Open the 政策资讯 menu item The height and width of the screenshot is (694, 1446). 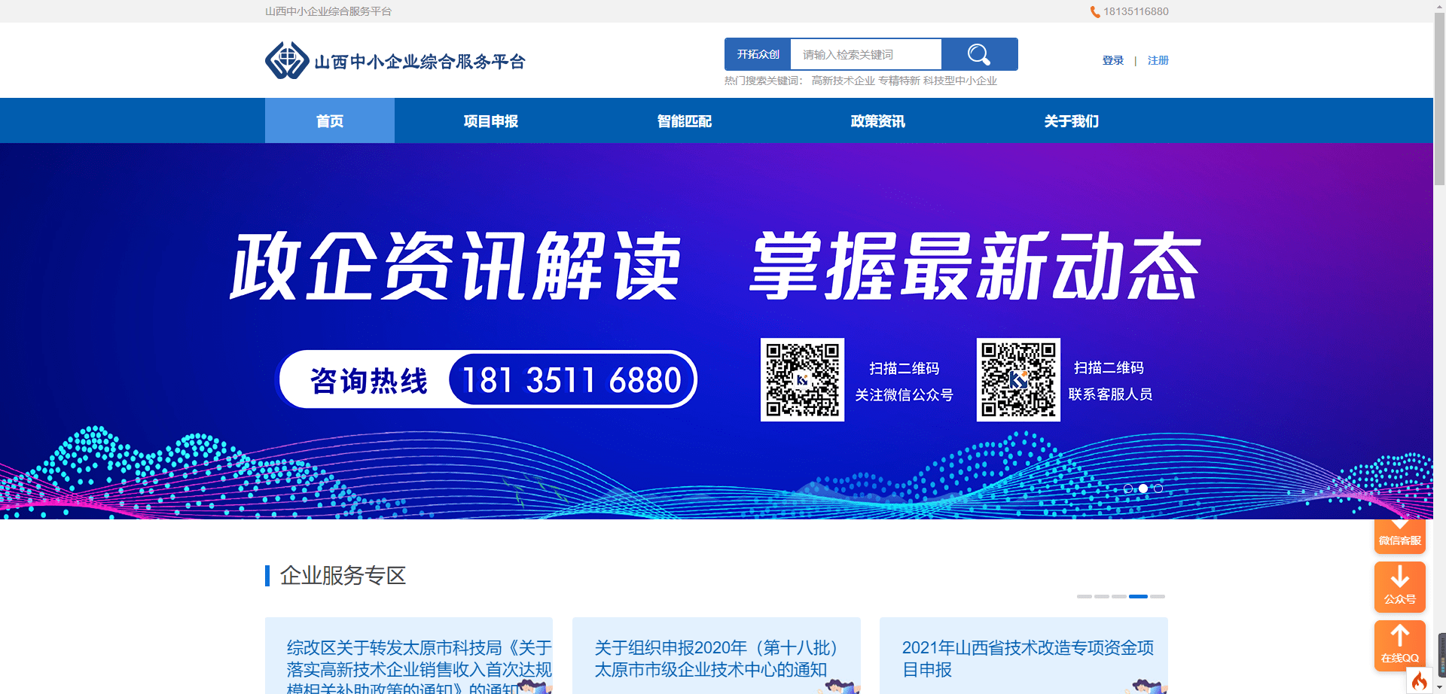click(x=877, y=120)
